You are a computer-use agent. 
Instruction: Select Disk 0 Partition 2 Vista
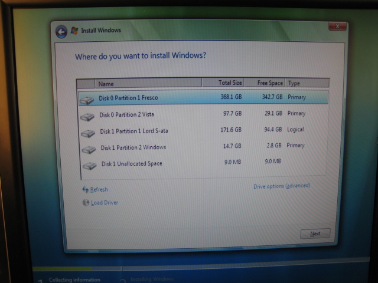point(203,114)
